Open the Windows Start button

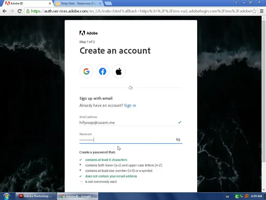click(x=6, y=196)
